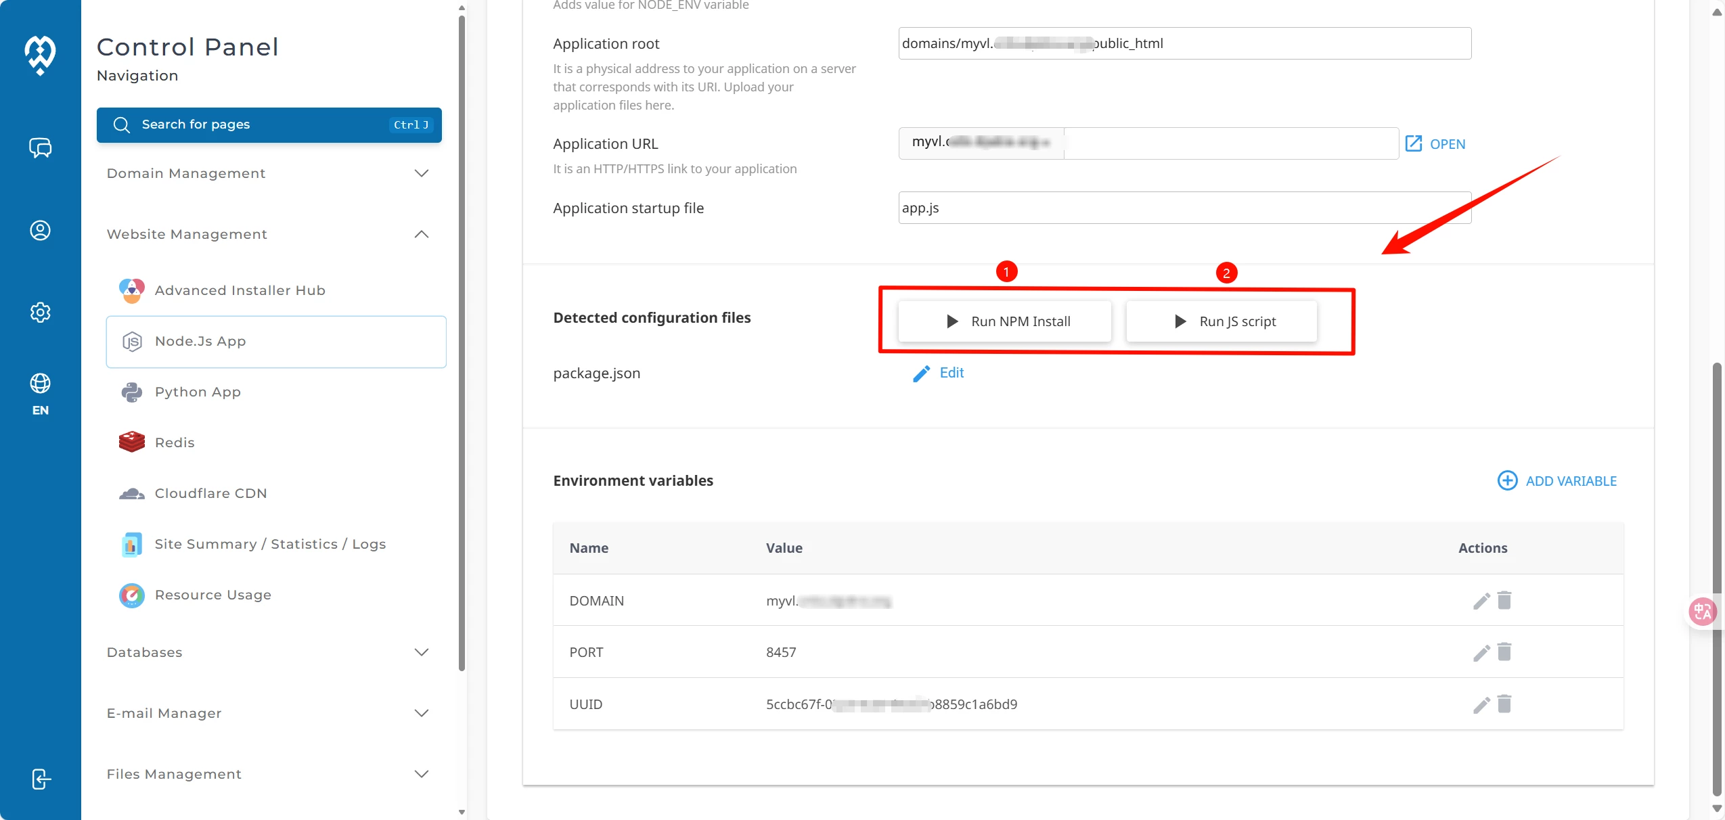The width and height of the screenshot is (1725, 820).
Task: Click the logout icon at sidebar bottom
Action: pos(40,779)
